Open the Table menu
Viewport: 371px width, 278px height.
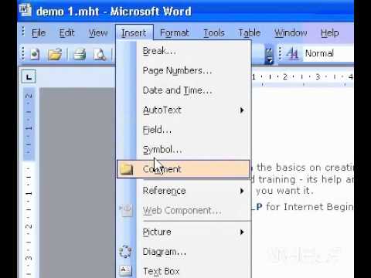pos(250,33)
